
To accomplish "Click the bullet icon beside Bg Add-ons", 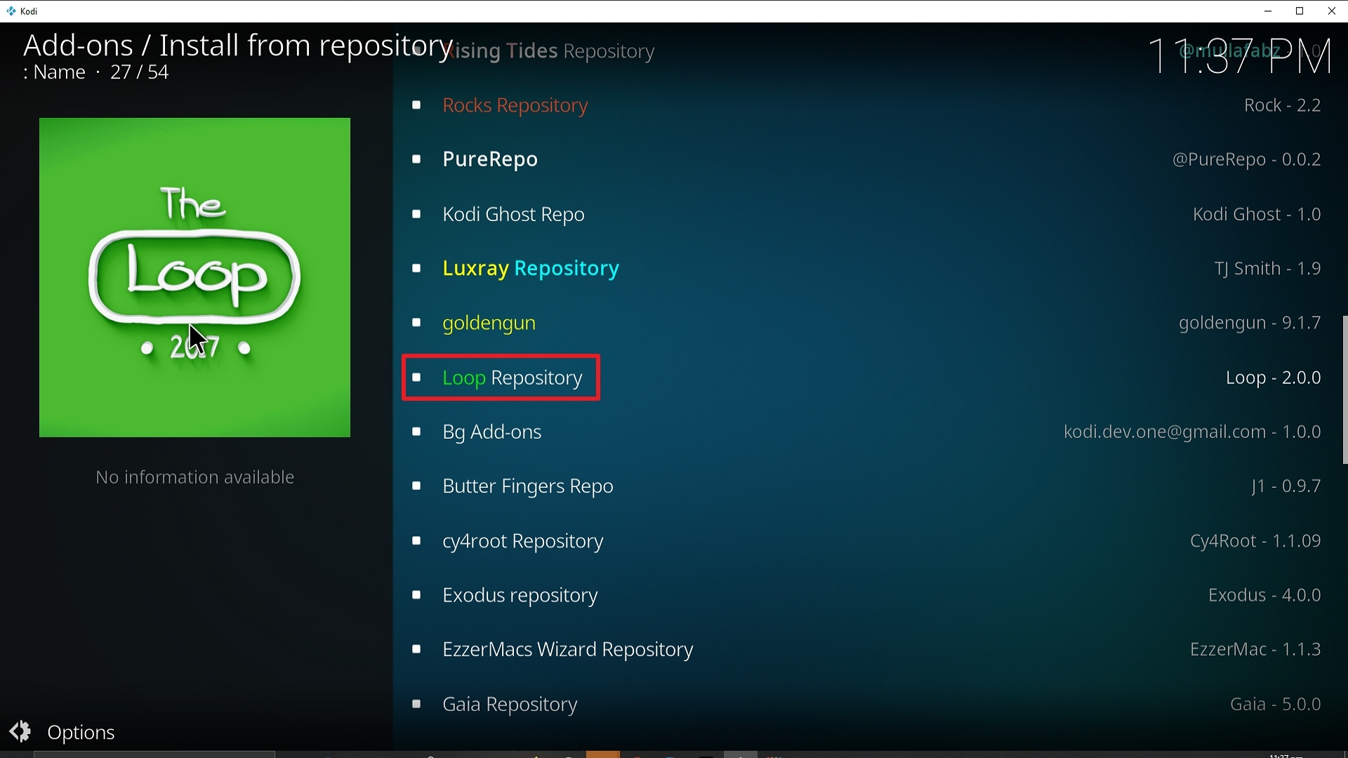I will click(416, 432).
